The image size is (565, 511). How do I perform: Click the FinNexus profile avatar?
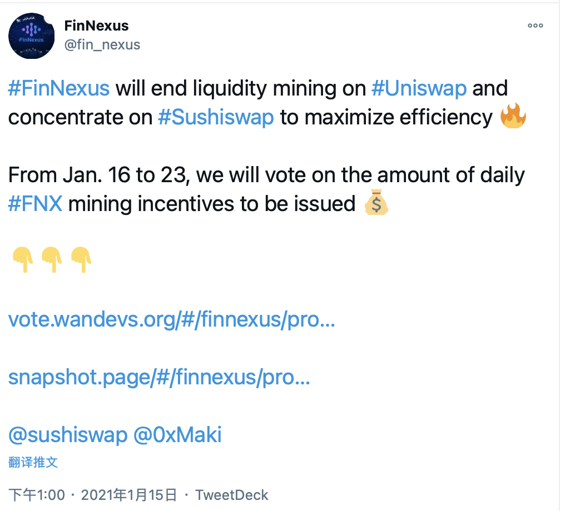(x=31, y=36)
